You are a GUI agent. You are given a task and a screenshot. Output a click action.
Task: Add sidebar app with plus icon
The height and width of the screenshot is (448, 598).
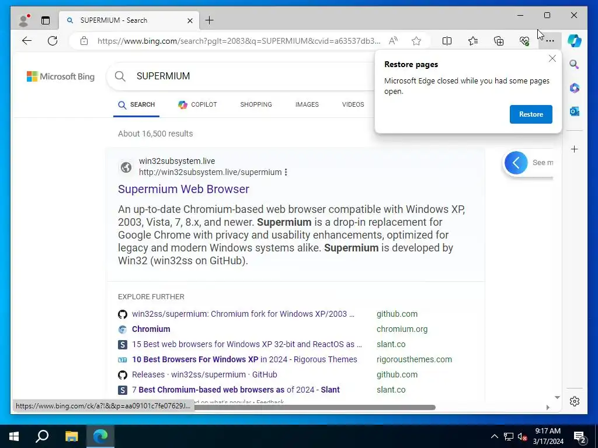pos(575,149)
